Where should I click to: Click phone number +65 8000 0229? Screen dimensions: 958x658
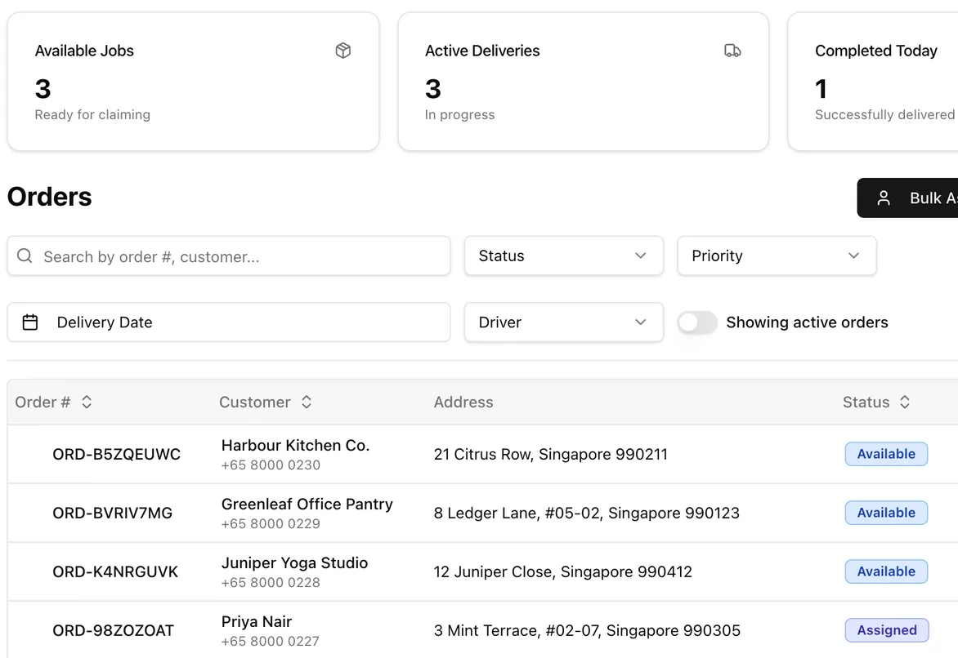(271, 524)
